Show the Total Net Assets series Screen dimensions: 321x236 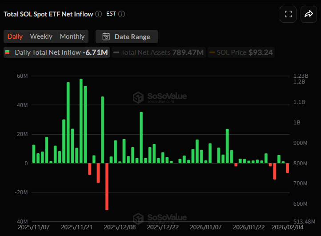click(x=159, y=52)
